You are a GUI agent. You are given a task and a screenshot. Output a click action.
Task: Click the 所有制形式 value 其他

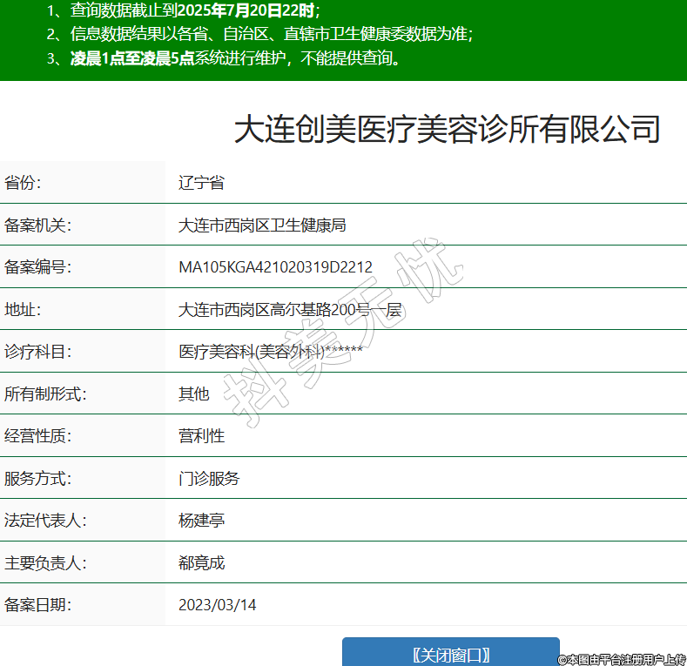click(193, 394)
